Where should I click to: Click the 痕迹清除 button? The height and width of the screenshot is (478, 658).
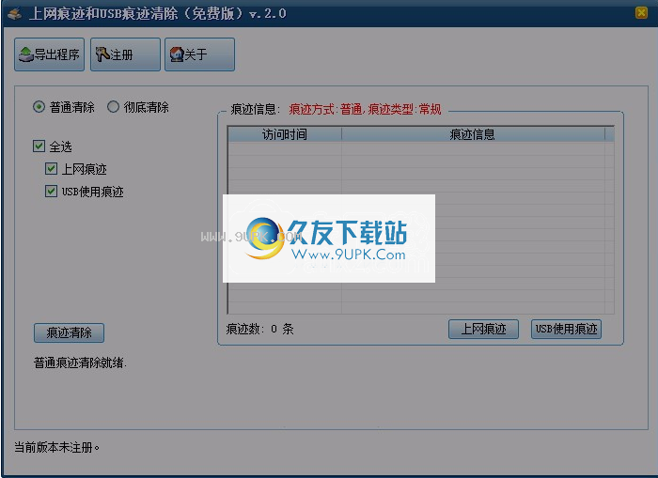click(69, 333)
